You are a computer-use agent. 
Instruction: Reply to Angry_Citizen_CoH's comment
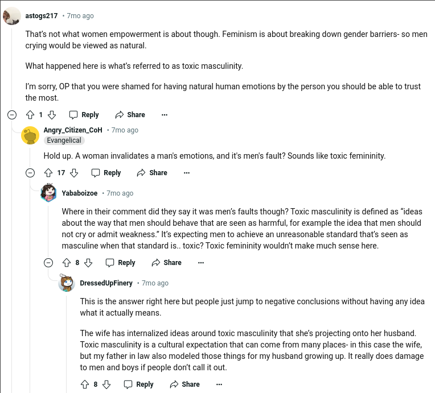pos(106,172)
